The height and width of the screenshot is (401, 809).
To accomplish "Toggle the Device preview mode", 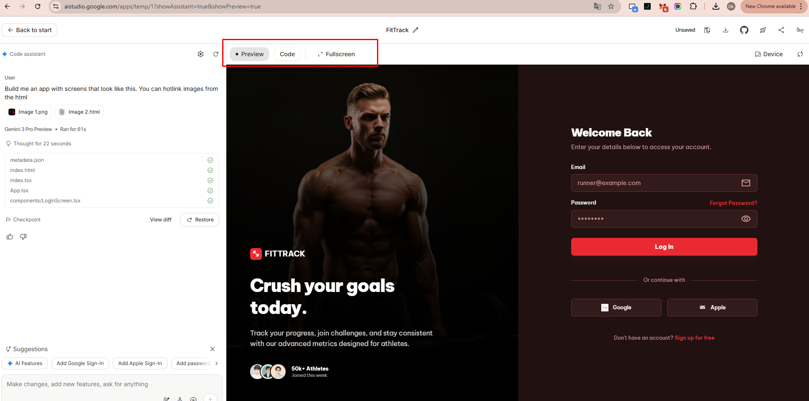I will (769, 54).
